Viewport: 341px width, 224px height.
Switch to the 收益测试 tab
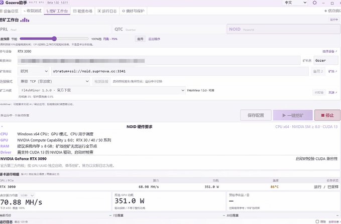click(32, 11)
